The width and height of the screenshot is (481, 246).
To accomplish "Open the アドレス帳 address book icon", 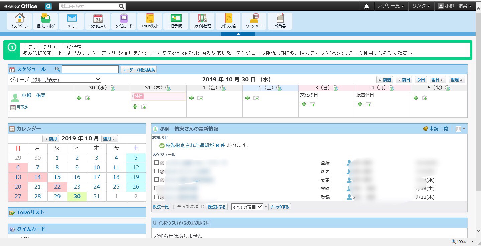I will pyautogui.click(x=228, y=21).
